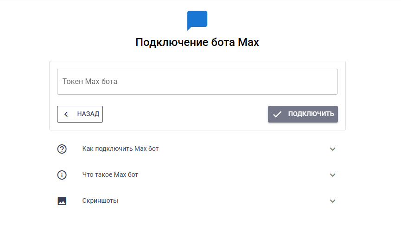Click the question mark help icon

[62, 149]
